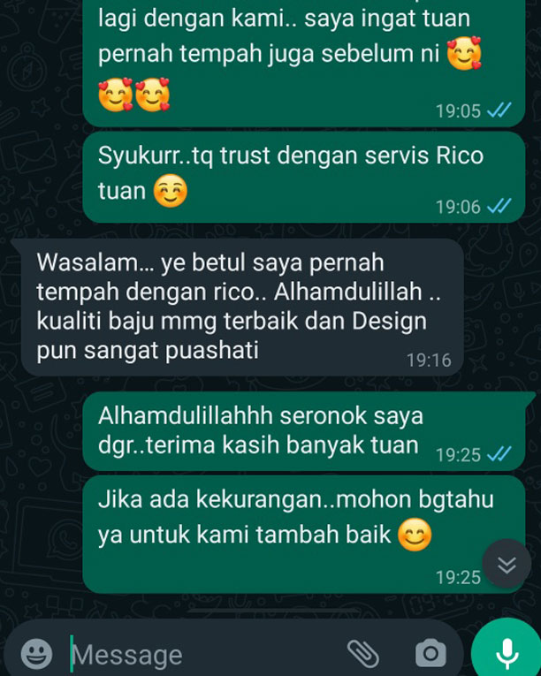Open the camera from message bar
This screenshot has height=676, width=541.
pos(431,654)
